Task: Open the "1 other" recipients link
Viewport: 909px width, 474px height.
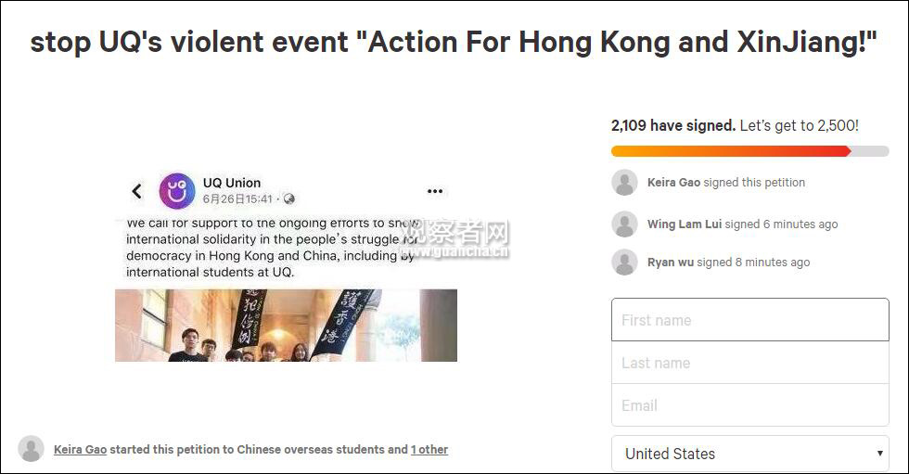Action: pos(429,450)
